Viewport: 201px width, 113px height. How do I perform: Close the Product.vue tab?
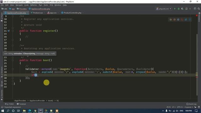(x=44, y=13)
